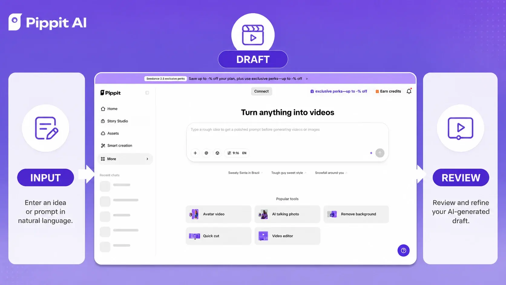506x285 pixels.
Task: Open the help question mark button
Action: [x=403, y=250]
